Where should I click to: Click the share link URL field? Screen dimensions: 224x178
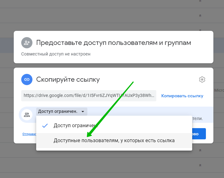89,96
